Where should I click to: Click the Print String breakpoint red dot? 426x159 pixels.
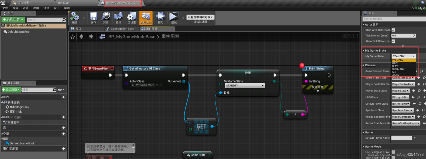coord(302,66)
